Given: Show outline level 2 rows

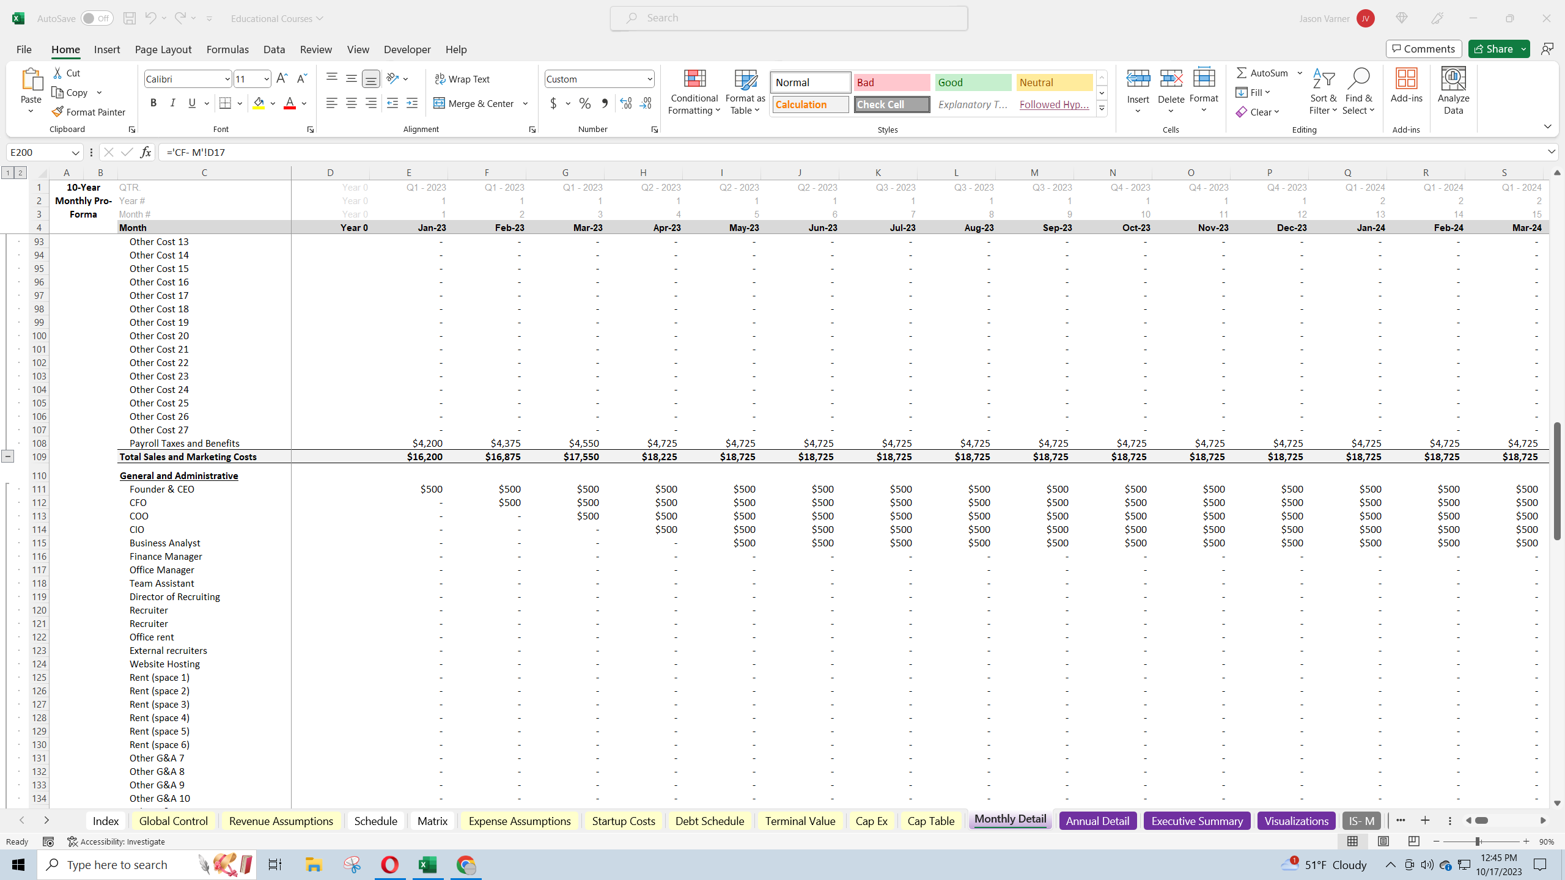Looking at the screenshot, I should point(20,173).
